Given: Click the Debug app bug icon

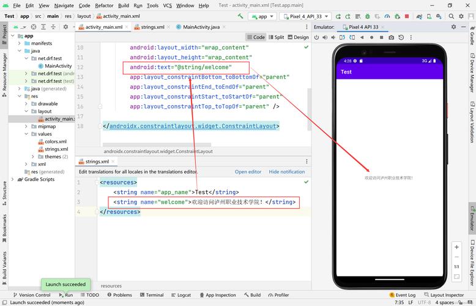Looking at the screenshot, I should (x=368, y=17).
